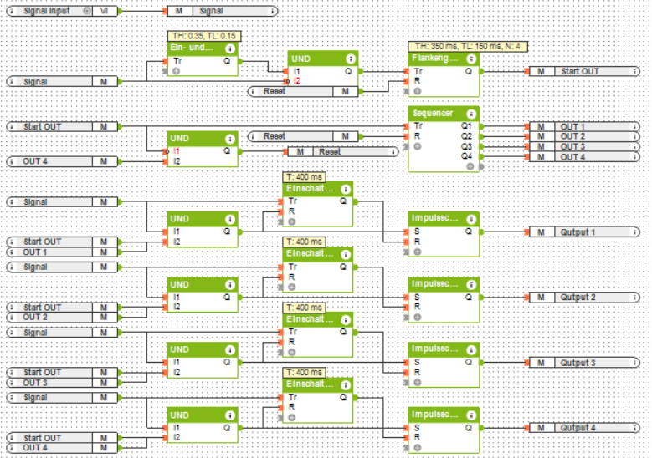Click info icon of Impulsec... block for Qutput 3
Viewport: 652px width, 458px height.
[x=471, y=349]
